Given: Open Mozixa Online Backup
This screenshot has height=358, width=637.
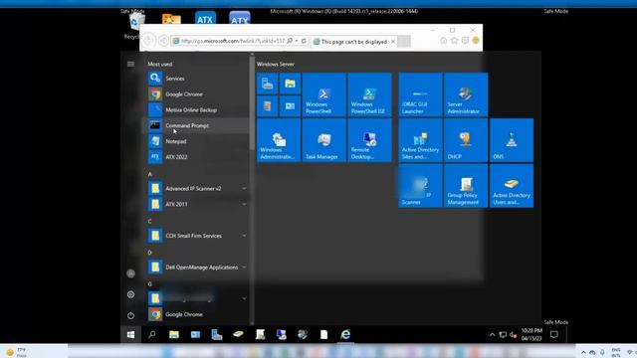Looking at the screenshot, I should (197, 110).
